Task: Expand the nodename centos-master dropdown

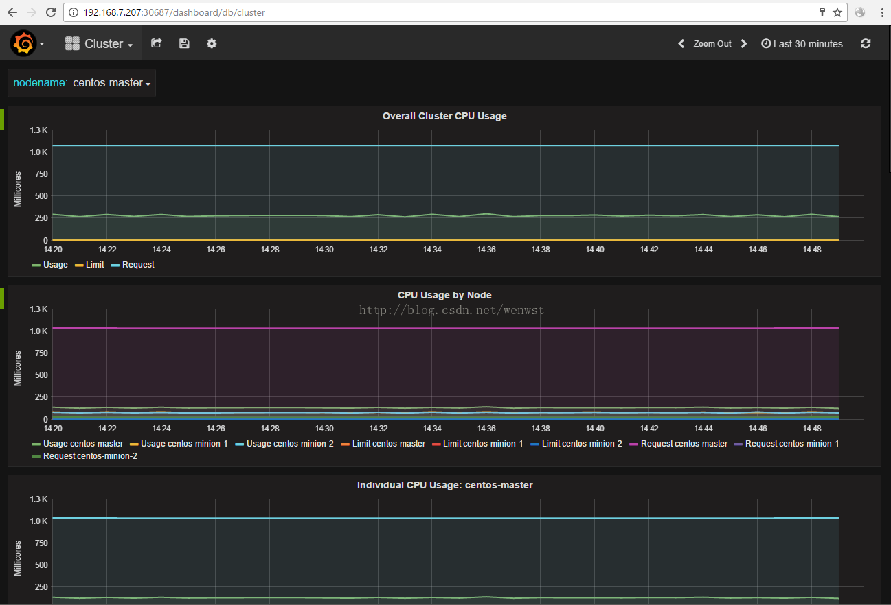Action: (112, 83)
